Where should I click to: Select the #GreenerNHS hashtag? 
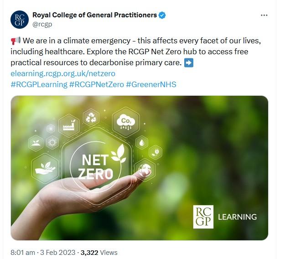[151, 84]
